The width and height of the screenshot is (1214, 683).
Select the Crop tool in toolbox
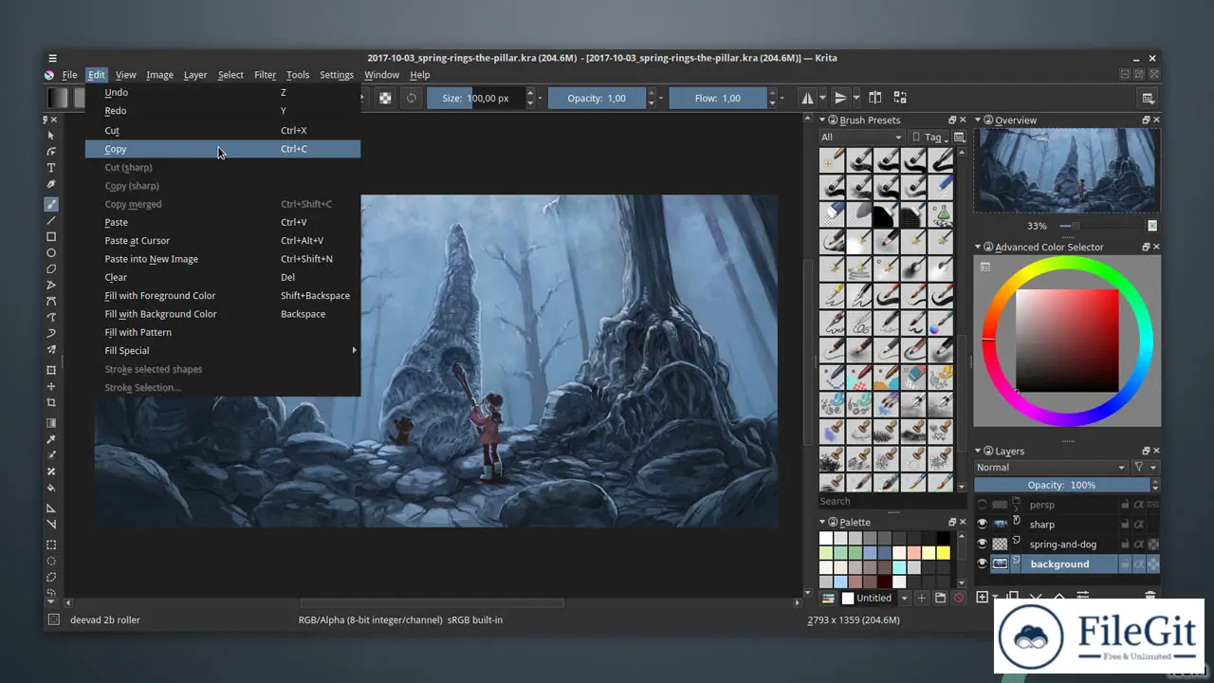[x=51, y=402]
